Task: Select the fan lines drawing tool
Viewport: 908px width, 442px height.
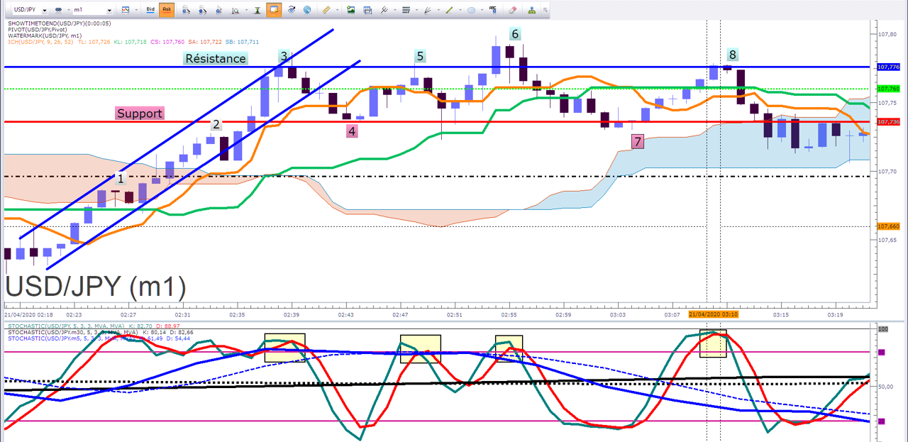Action: click(428, 10)
